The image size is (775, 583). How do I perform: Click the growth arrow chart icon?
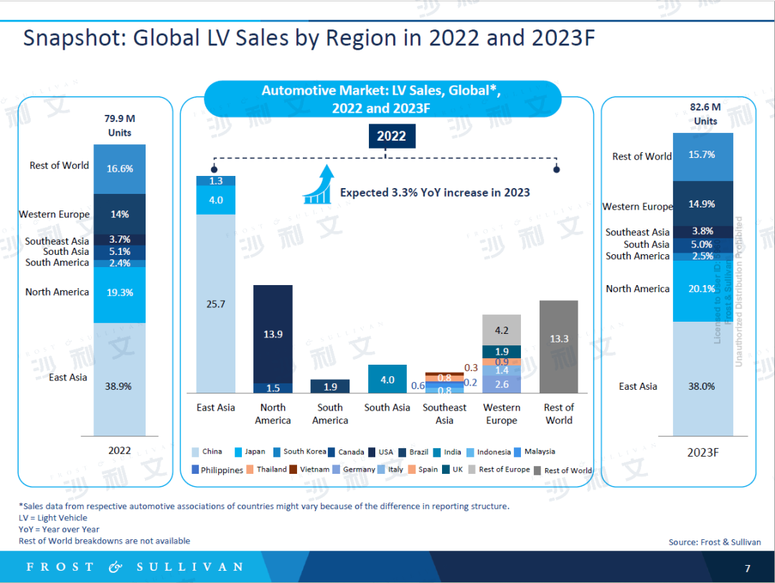pos(319,185)
